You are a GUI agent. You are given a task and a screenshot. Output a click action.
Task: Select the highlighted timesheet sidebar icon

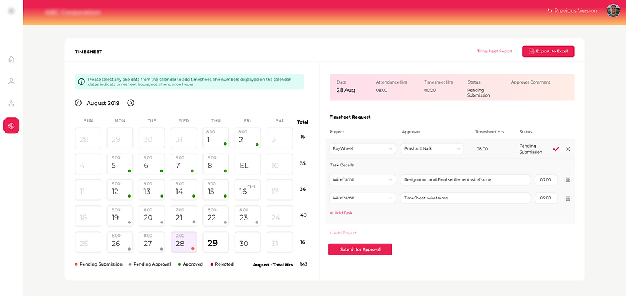[x=11, y=126]
